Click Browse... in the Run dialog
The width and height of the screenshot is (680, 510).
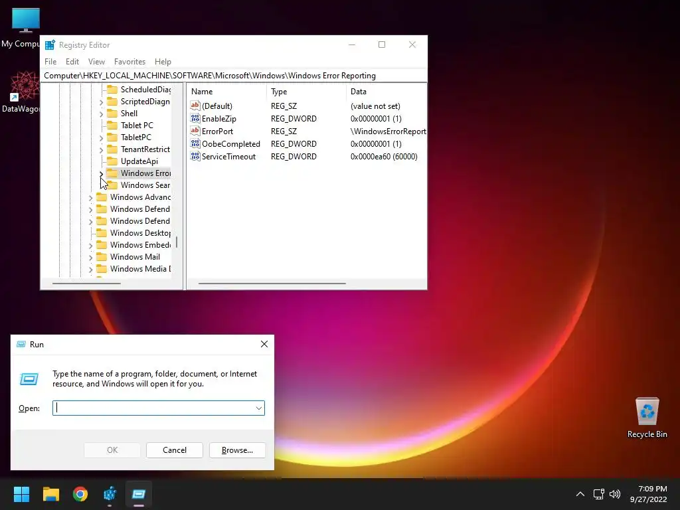pos(237,450)
